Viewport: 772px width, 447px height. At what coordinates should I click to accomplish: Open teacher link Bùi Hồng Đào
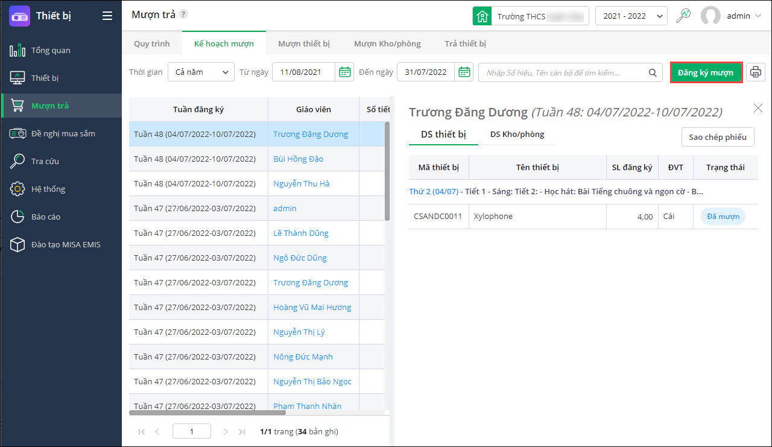click(x=298, y=159)
